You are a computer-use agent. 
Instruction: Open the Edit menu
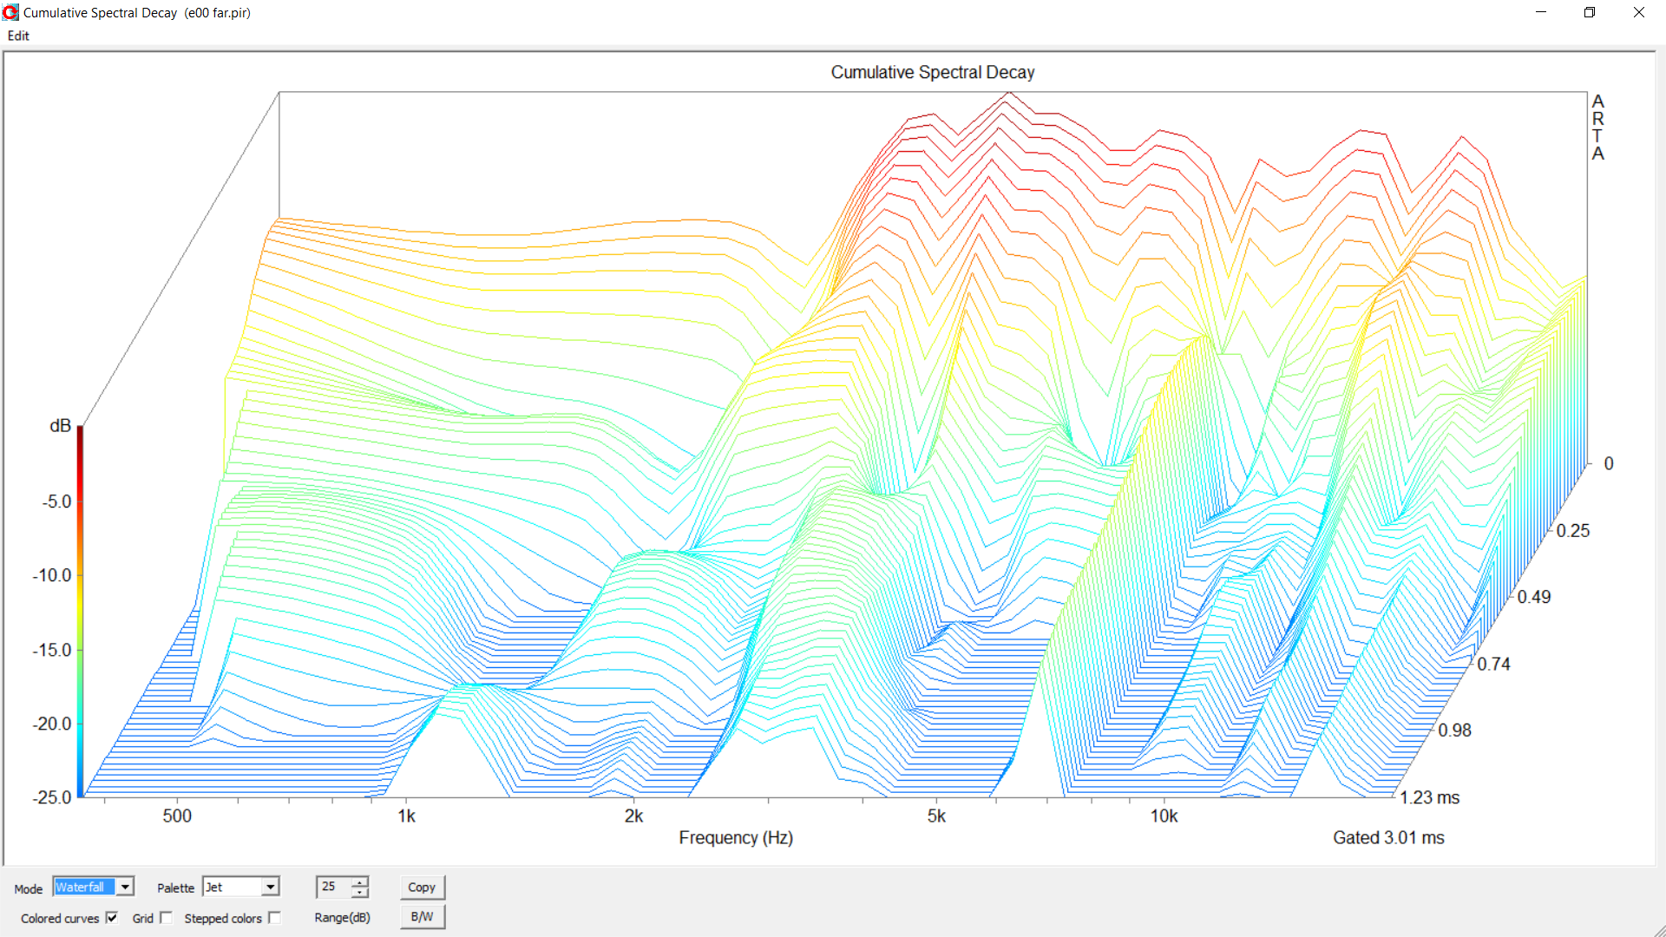coord(18,36)
